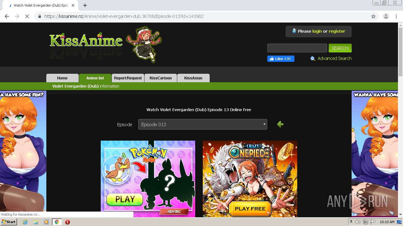This screenshot has height=226, width=403.
Task: Open the volume control in the tray
Action: click(x=358, y=222)
